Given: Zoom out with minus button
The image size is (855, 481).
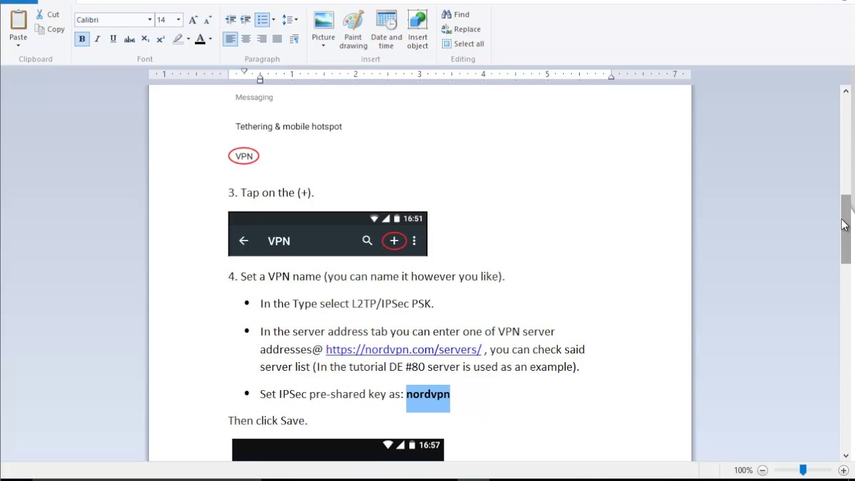Looking at the screenshot, I should tap(762, 470).
